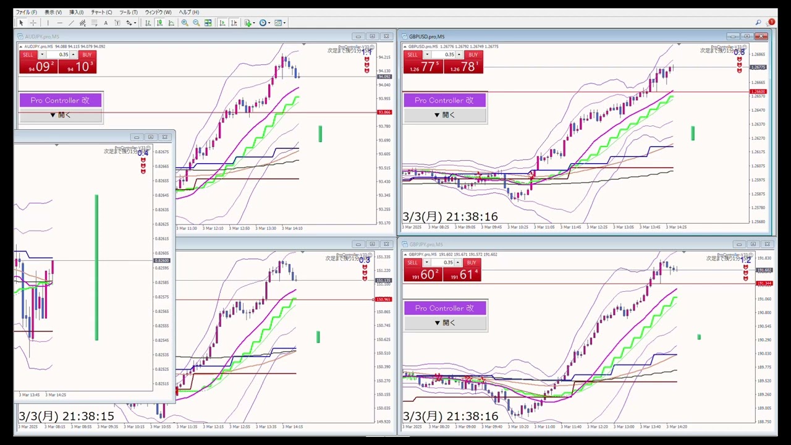Screen dimensions: 791x445
Task: Select the trendline drawing tool
Action: point(71,23)
